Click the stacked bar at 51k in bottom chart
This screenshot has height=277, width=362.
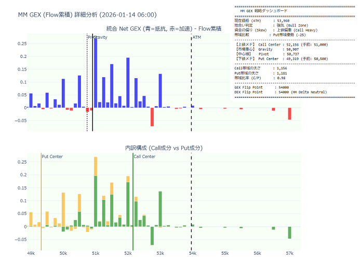pyautogui.click(x=96, y=192)
